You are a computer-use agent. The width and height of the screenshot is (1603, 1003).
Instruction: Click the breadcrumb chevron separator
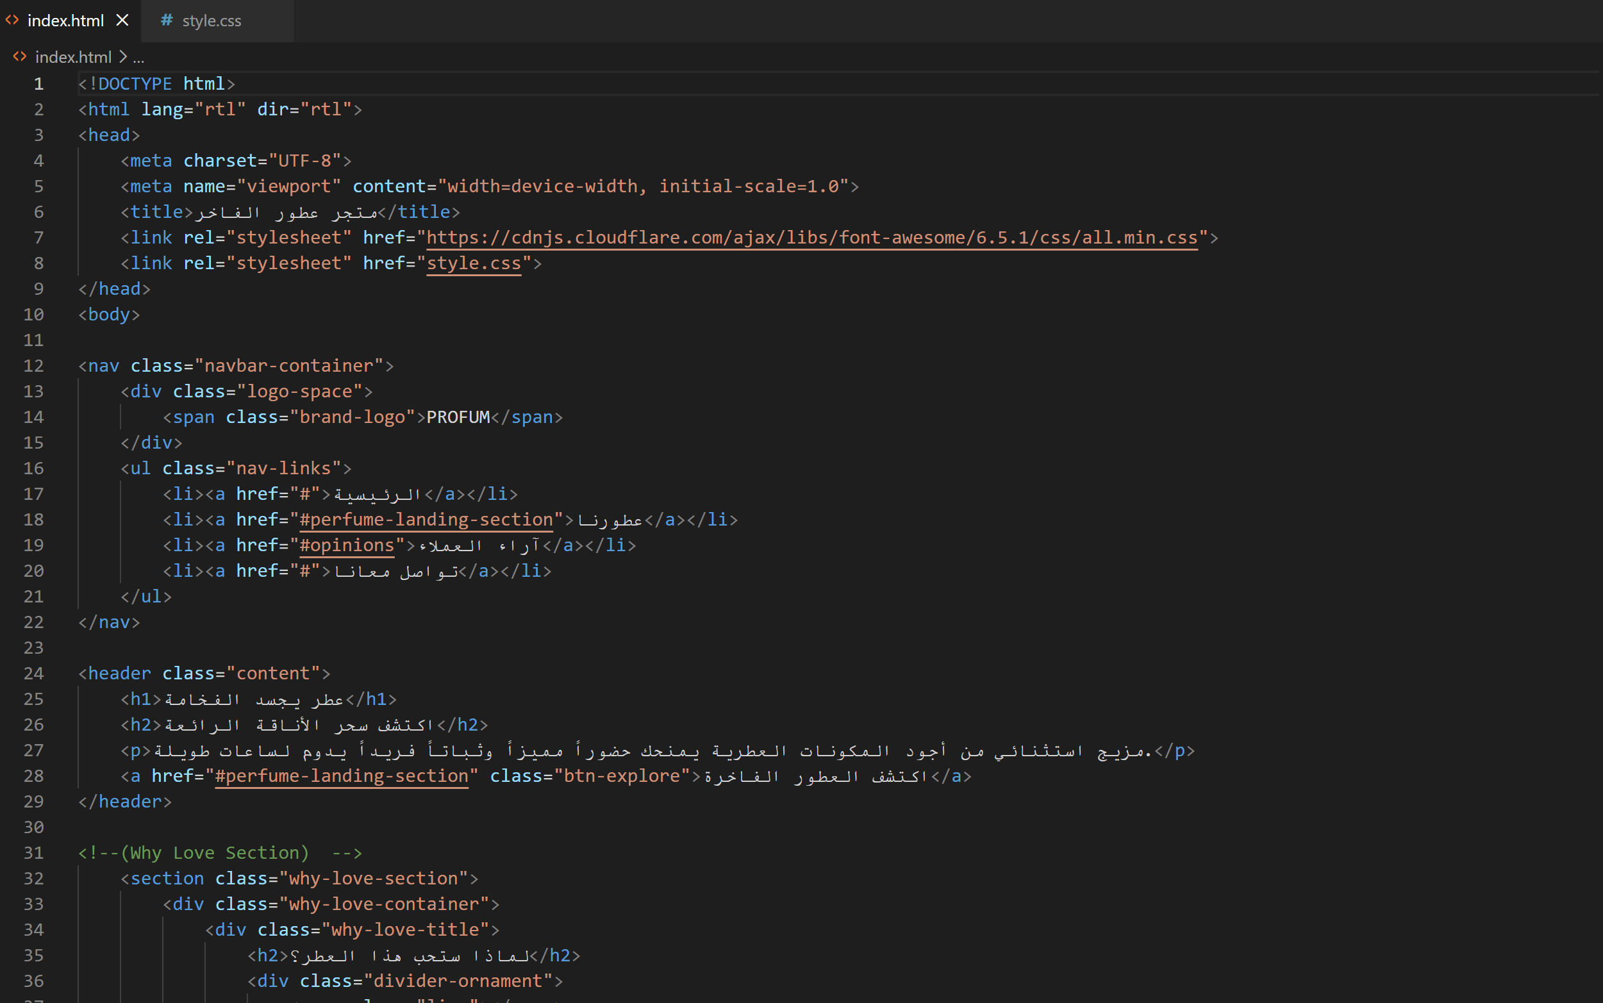(x=122, y=57)
